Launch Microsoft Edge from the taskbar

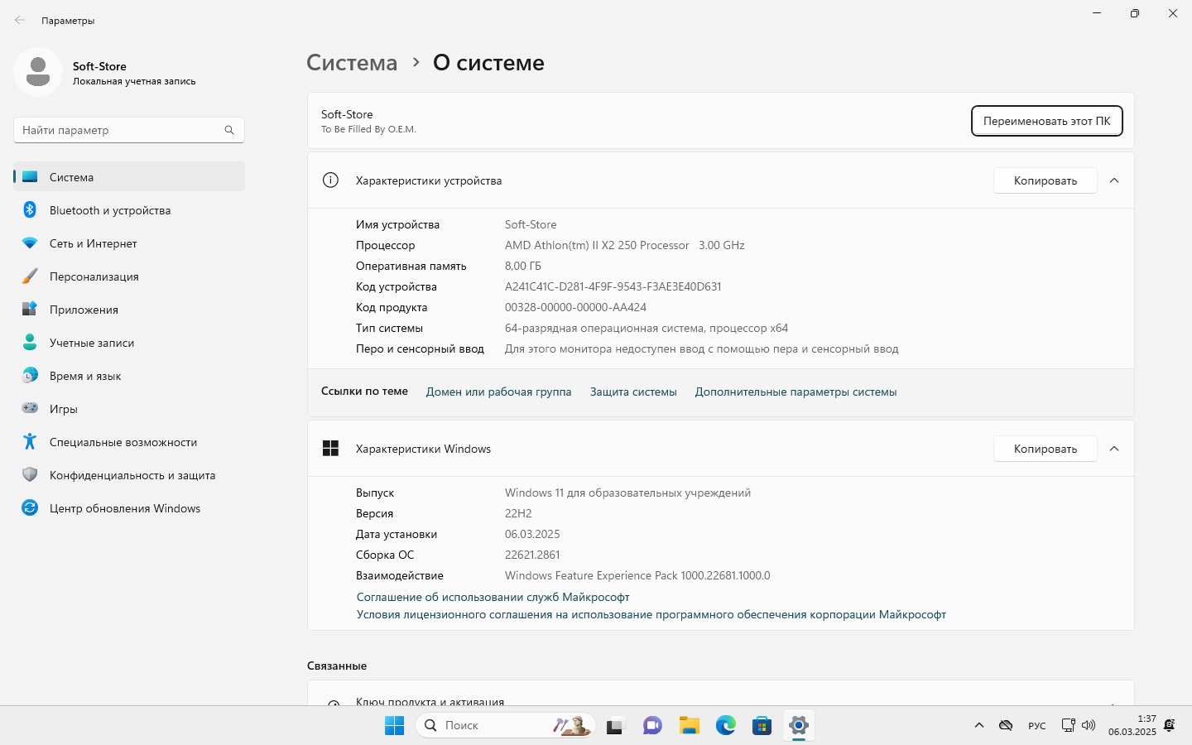point(726,726)
